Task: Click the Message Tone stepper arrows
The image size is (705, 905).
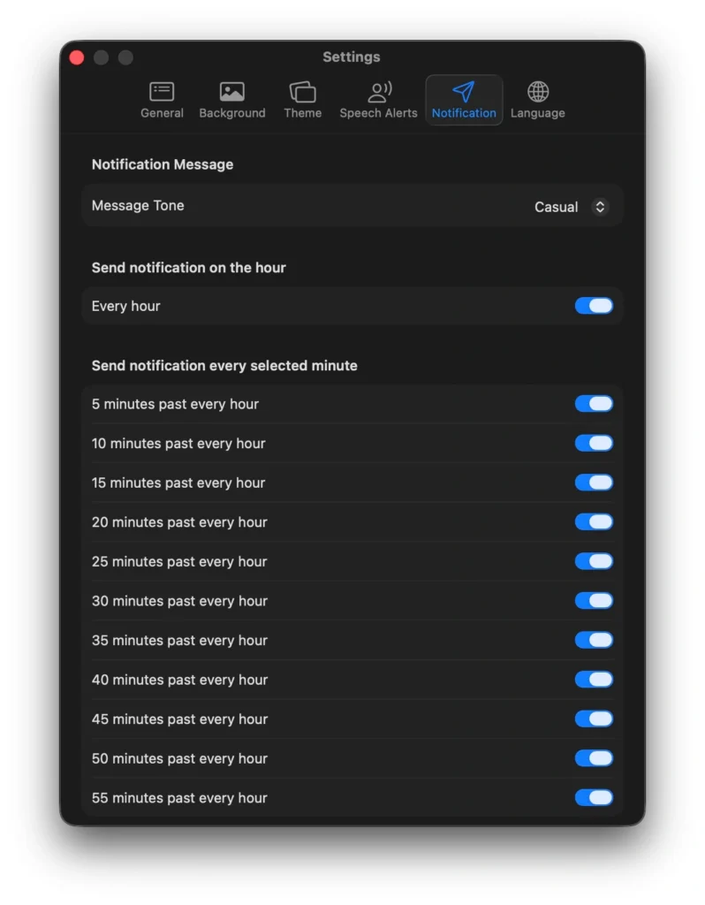Action: coord(600,207)
